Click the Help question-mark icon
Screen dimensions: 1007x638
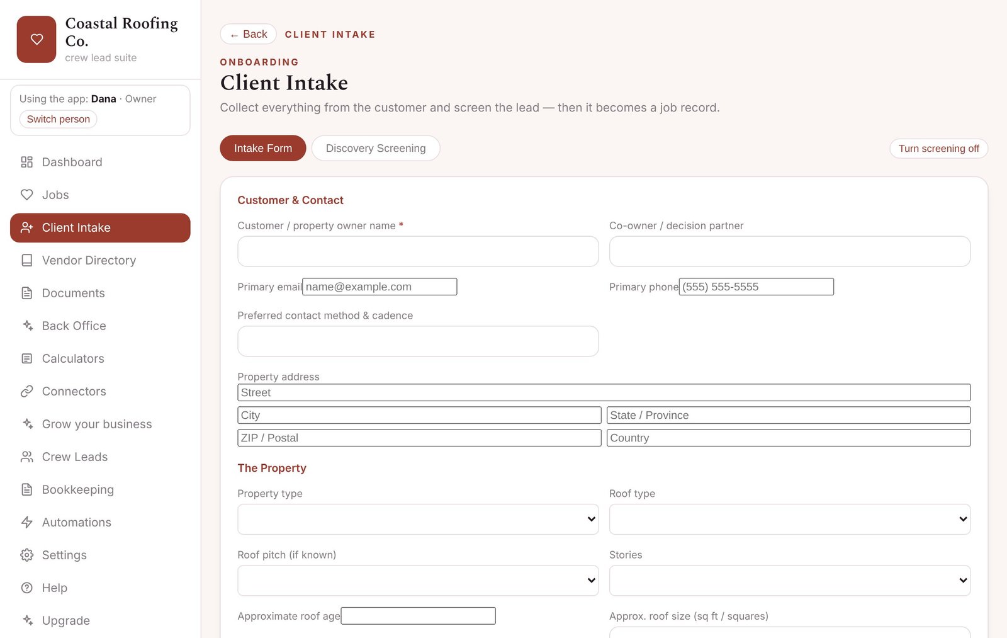coord(26,588)
